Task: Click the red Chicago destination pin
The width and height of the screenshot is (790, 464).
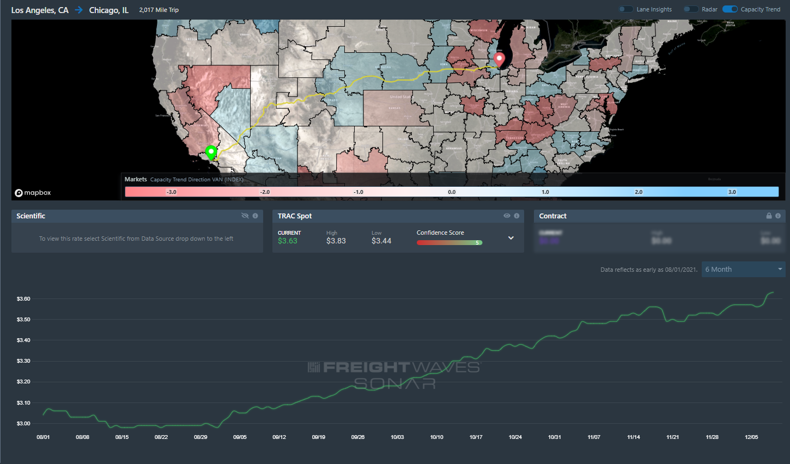Action: pos(499,60)
